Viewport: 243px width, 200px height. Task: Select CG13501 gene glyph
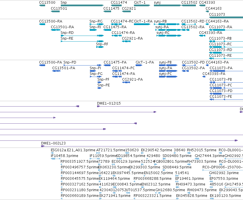click(x=55, y=11)
